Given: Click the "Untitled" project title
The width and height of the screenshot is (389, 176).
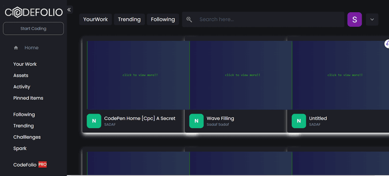Looking at the screenshot, I should pos(318,118).
